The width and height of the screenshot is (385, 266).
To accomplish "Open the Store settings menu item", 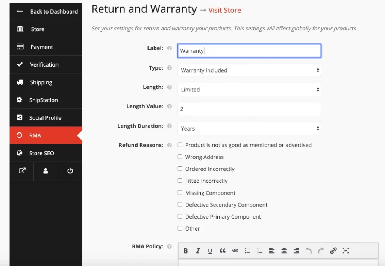I will click(x=46, y=29).
